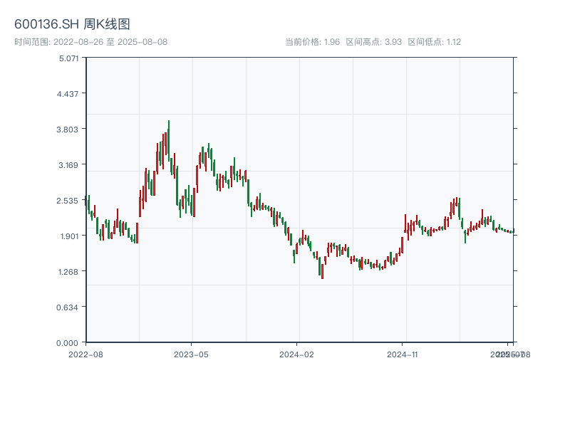Image resolution: width=570 pixels, height=427 pixels.
Task: Click the 区间高点 3.93 label
Action: [374, 42]
